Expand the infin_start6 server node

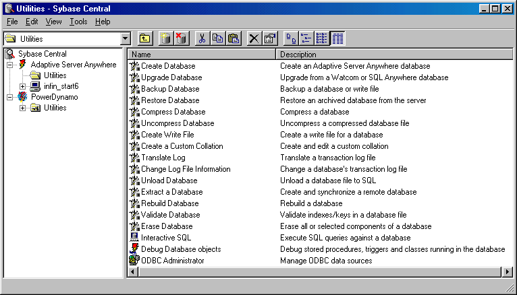[x=22, y=86]
